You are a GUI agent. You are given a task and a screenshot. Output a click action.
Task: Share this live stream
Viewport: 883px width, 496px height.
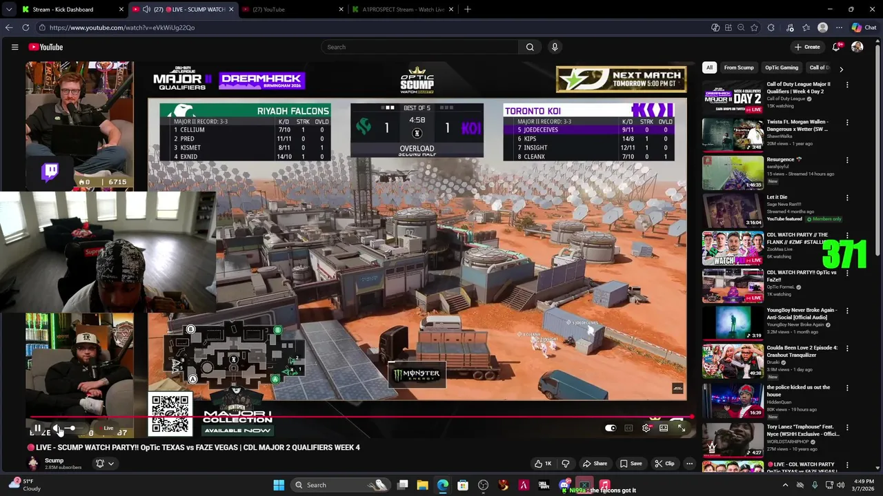click(x=595, y=464)
